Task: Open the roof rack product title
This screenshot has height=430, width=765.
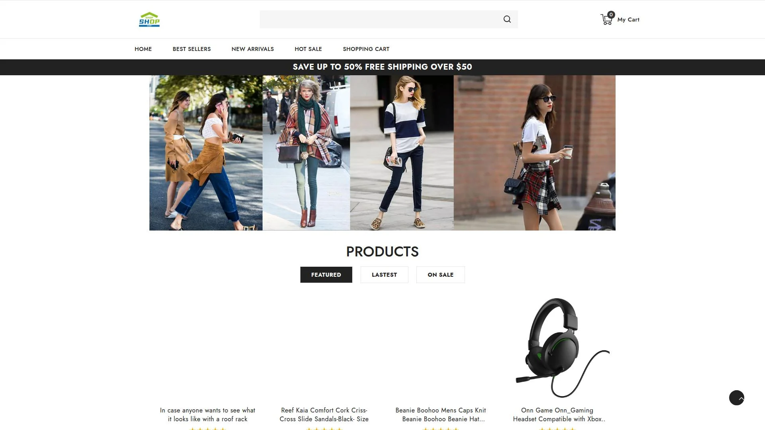Action: (208, 414)
